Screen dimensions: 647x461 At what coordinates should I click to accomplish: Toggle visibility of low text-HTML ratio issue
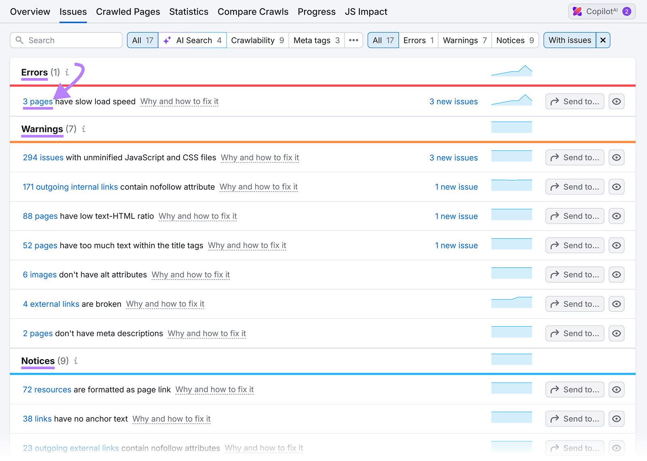616,216
